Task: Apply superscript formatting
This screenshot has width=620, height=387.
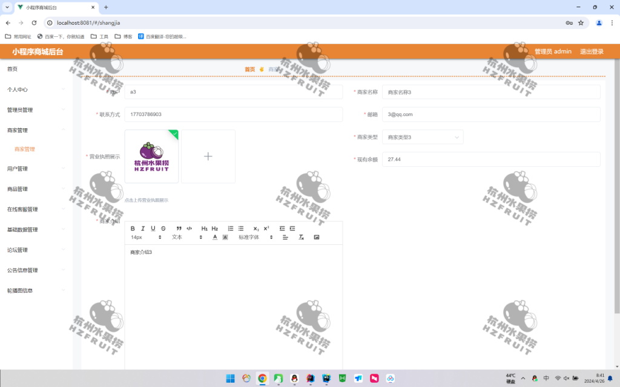Action: tap(266, 229)
